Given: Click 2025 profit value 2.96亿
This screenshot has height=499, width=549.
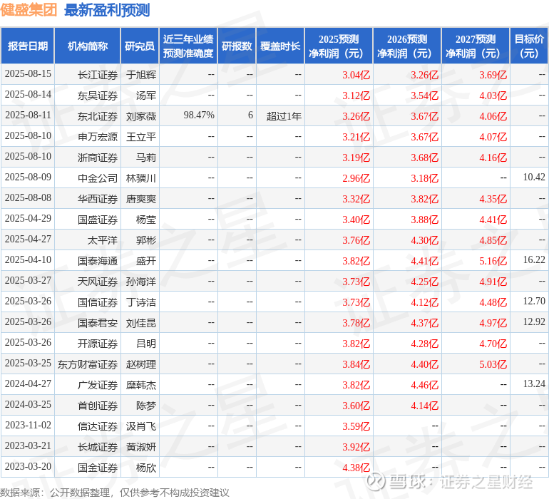Looking at the screenshot, I should click(356, 178).
